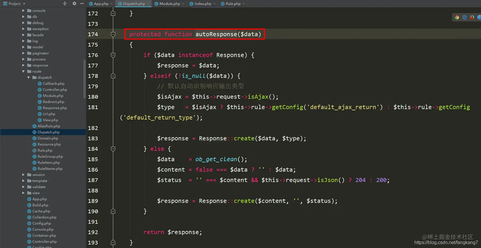Expand the template folder arrow
The width and height of the screenshot is (481, 248).
click(23, 181)
